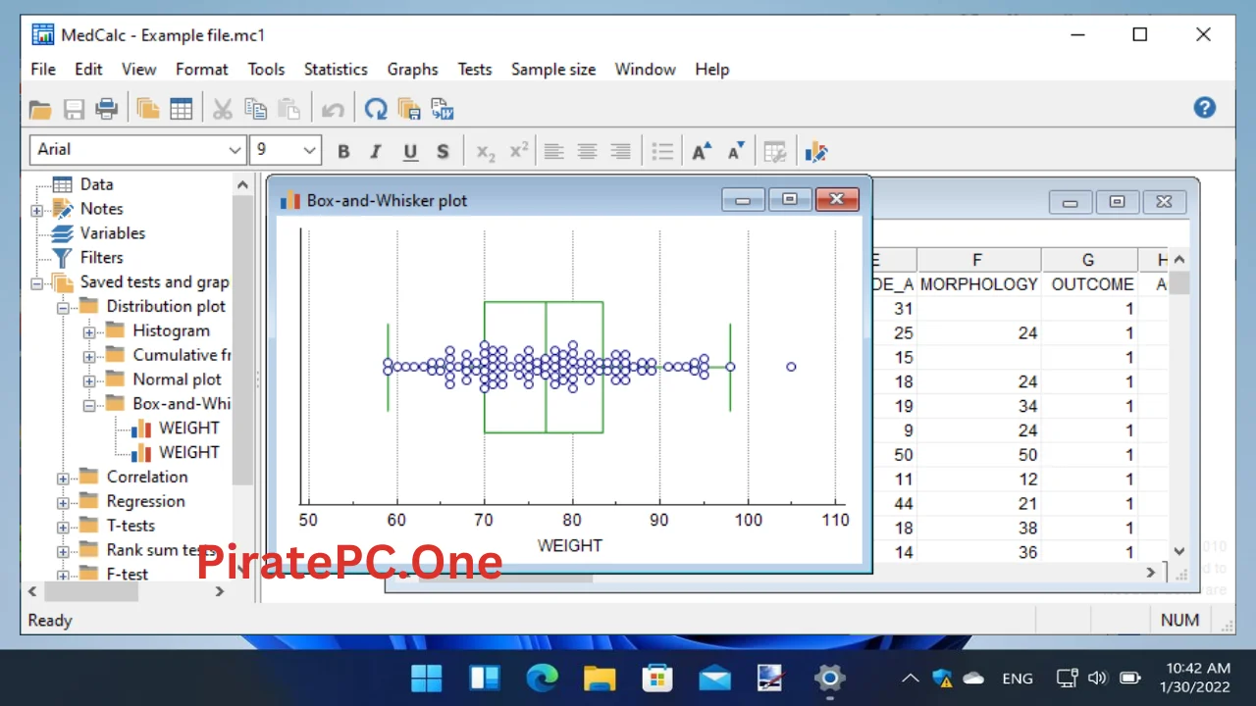This screenshot has width=1256, height=706.
Task: Click the save graph with diskette icon
Action: tap(409, 109)
